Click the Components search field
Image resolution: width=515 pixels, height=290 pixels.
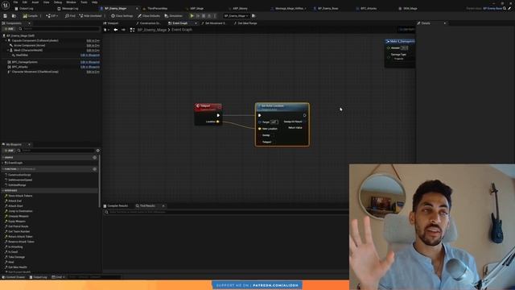click(59, 29)
